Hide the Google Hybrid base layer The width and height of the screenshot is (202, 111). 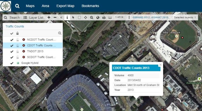12,63
